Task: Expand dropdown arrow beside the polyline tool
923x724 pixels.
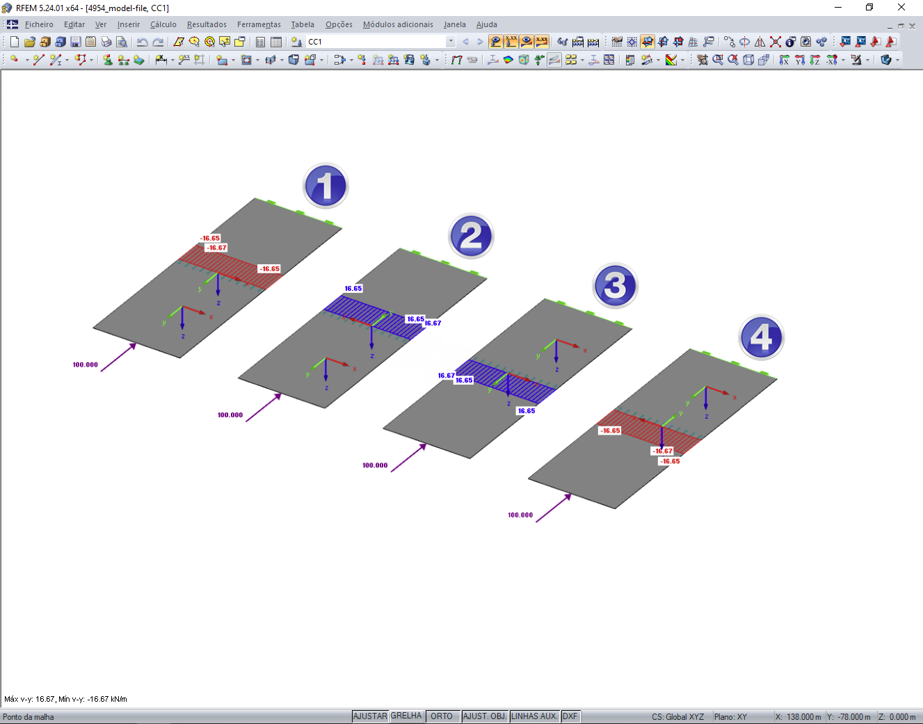Action: click(91, 60)
